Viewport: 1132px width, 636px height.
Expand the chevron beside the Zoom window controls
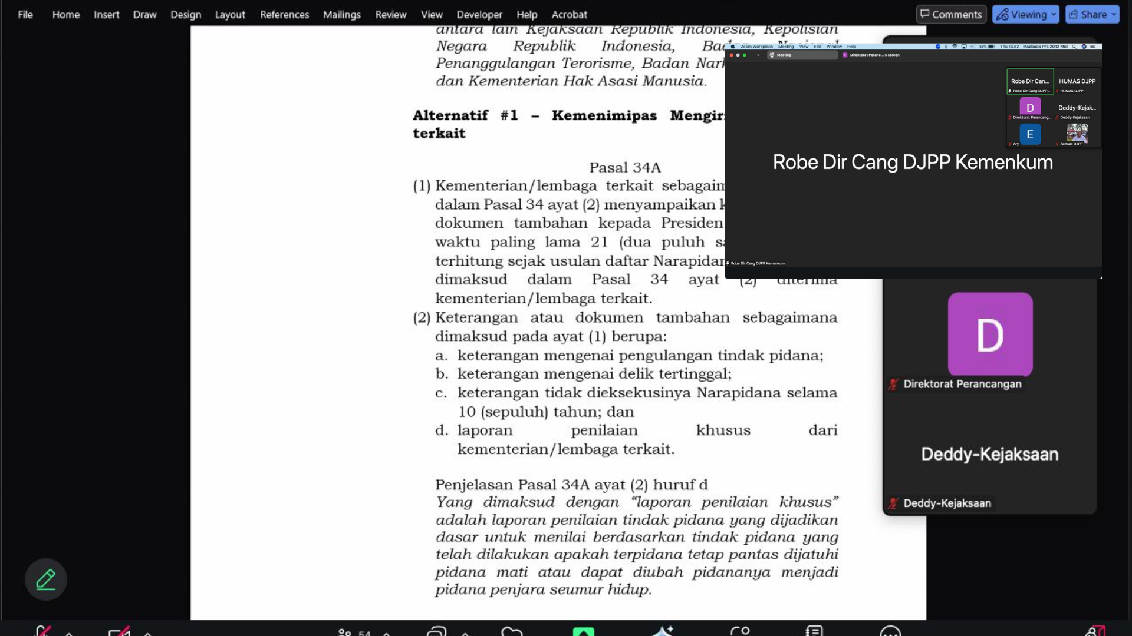pyautogui.click(x=758, y=55)
